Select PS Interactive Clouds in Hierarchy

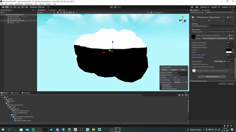pos(17,21)
